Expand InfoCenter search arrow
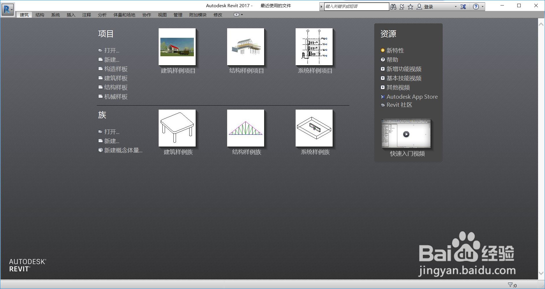 pyautogui.click(x=321, y=7)
